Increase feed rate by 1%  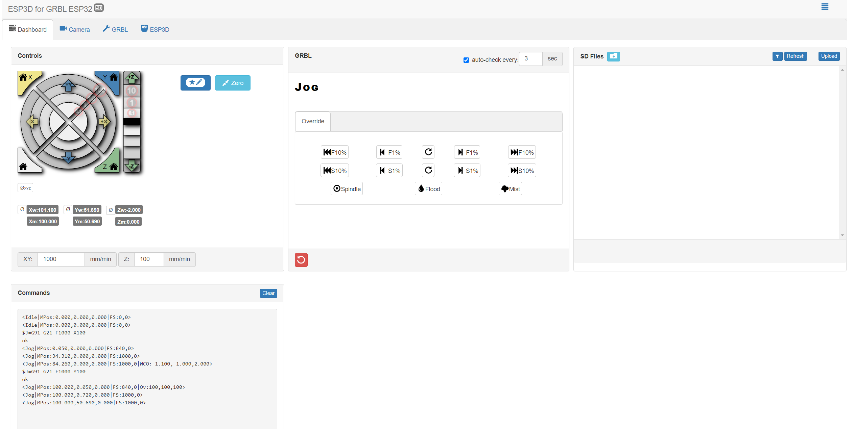coord(467,152)
